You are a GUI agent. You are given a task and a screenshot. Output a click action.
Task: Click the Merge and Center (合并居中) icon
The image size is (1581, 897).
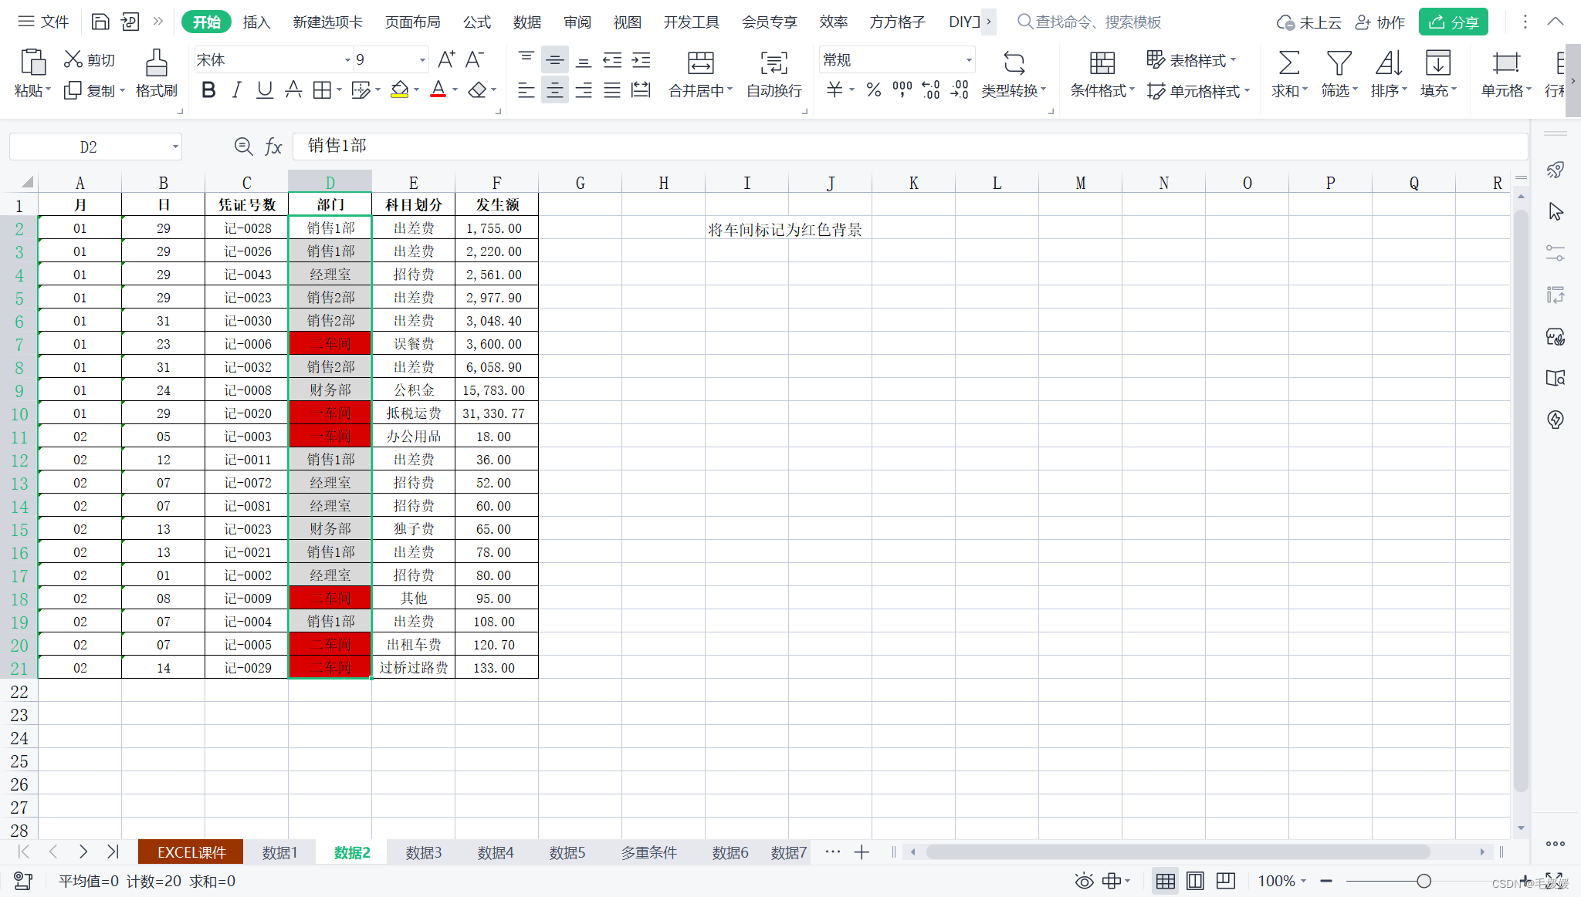click(700, 63)
